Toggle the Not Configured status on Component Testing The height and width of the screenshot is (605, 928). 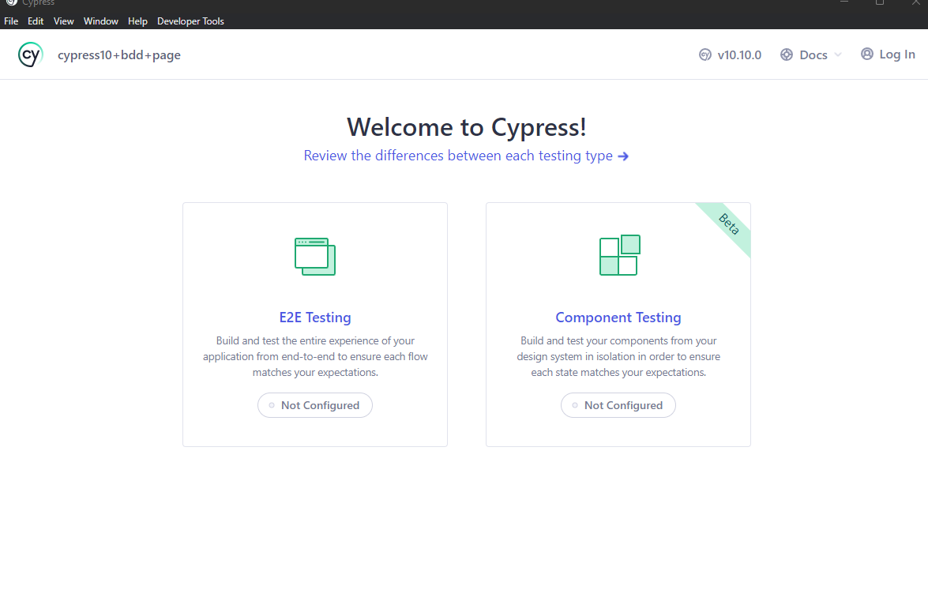pos(618,405)
